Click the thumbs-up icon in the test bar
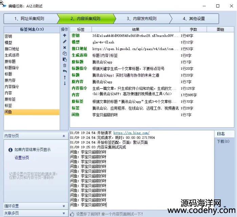237x217 pixels. click(72, 214)
